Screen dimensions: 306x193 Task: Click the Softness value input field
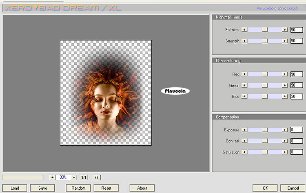click(x=296, y=30)
